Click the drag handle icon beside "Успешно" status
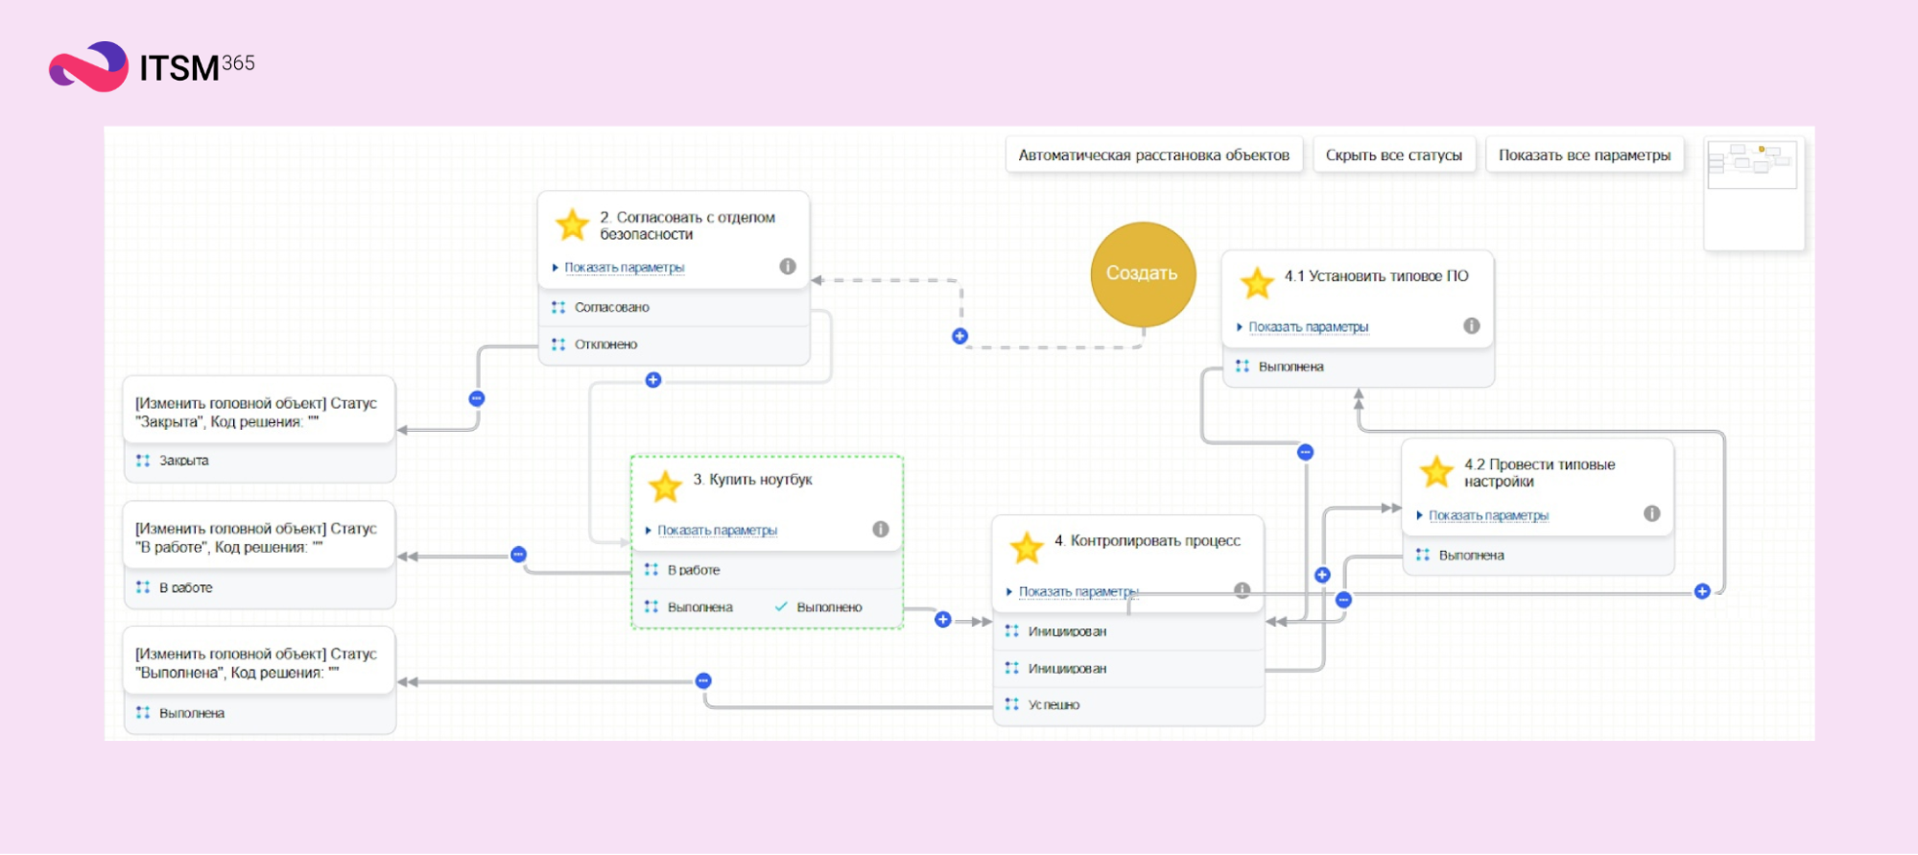The image size is (1918, 855). 1011,704
